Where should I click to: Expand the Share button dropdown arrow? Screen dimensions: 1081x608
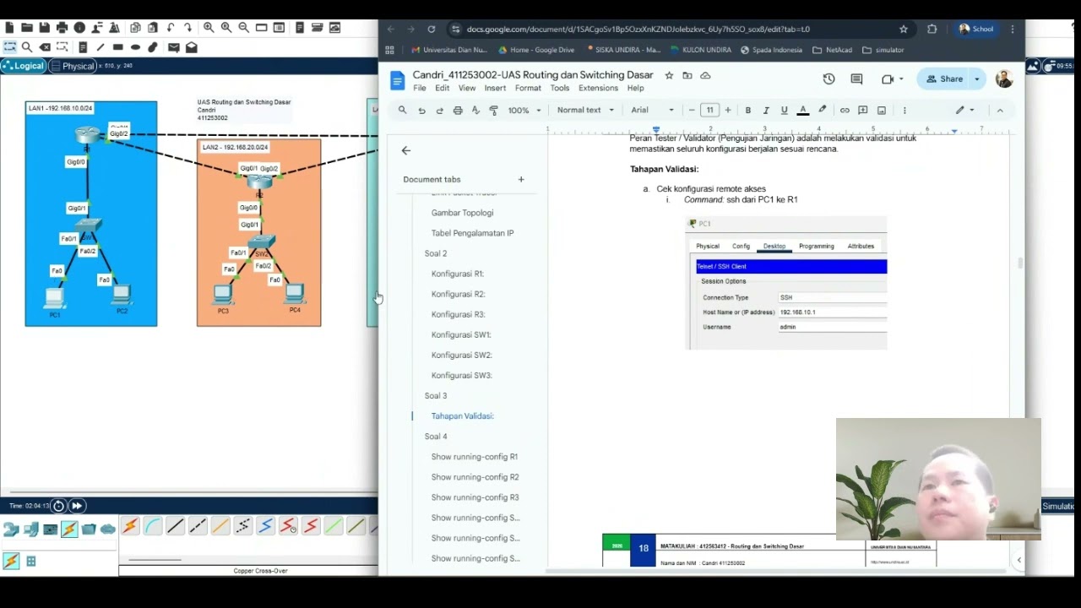click(977, 79)
